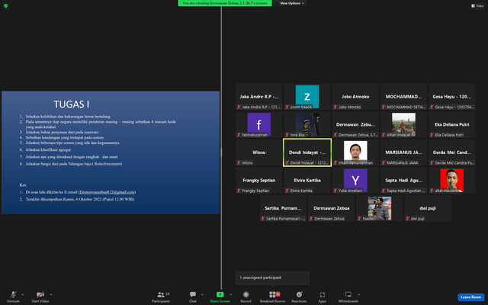Open Breakout Rooms
Viewport: 488px width, 305px height.
[273, 297]
